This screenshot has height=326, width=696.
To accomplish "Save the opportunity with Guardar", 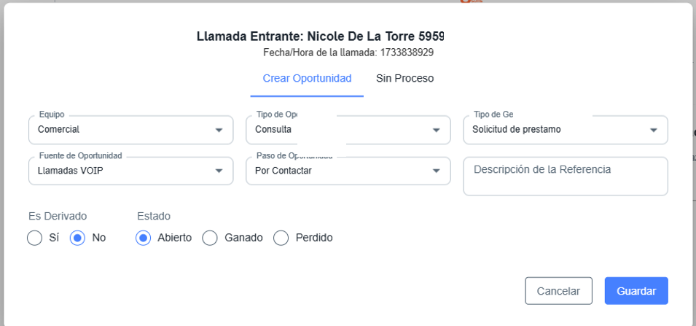I will [636, 291].
